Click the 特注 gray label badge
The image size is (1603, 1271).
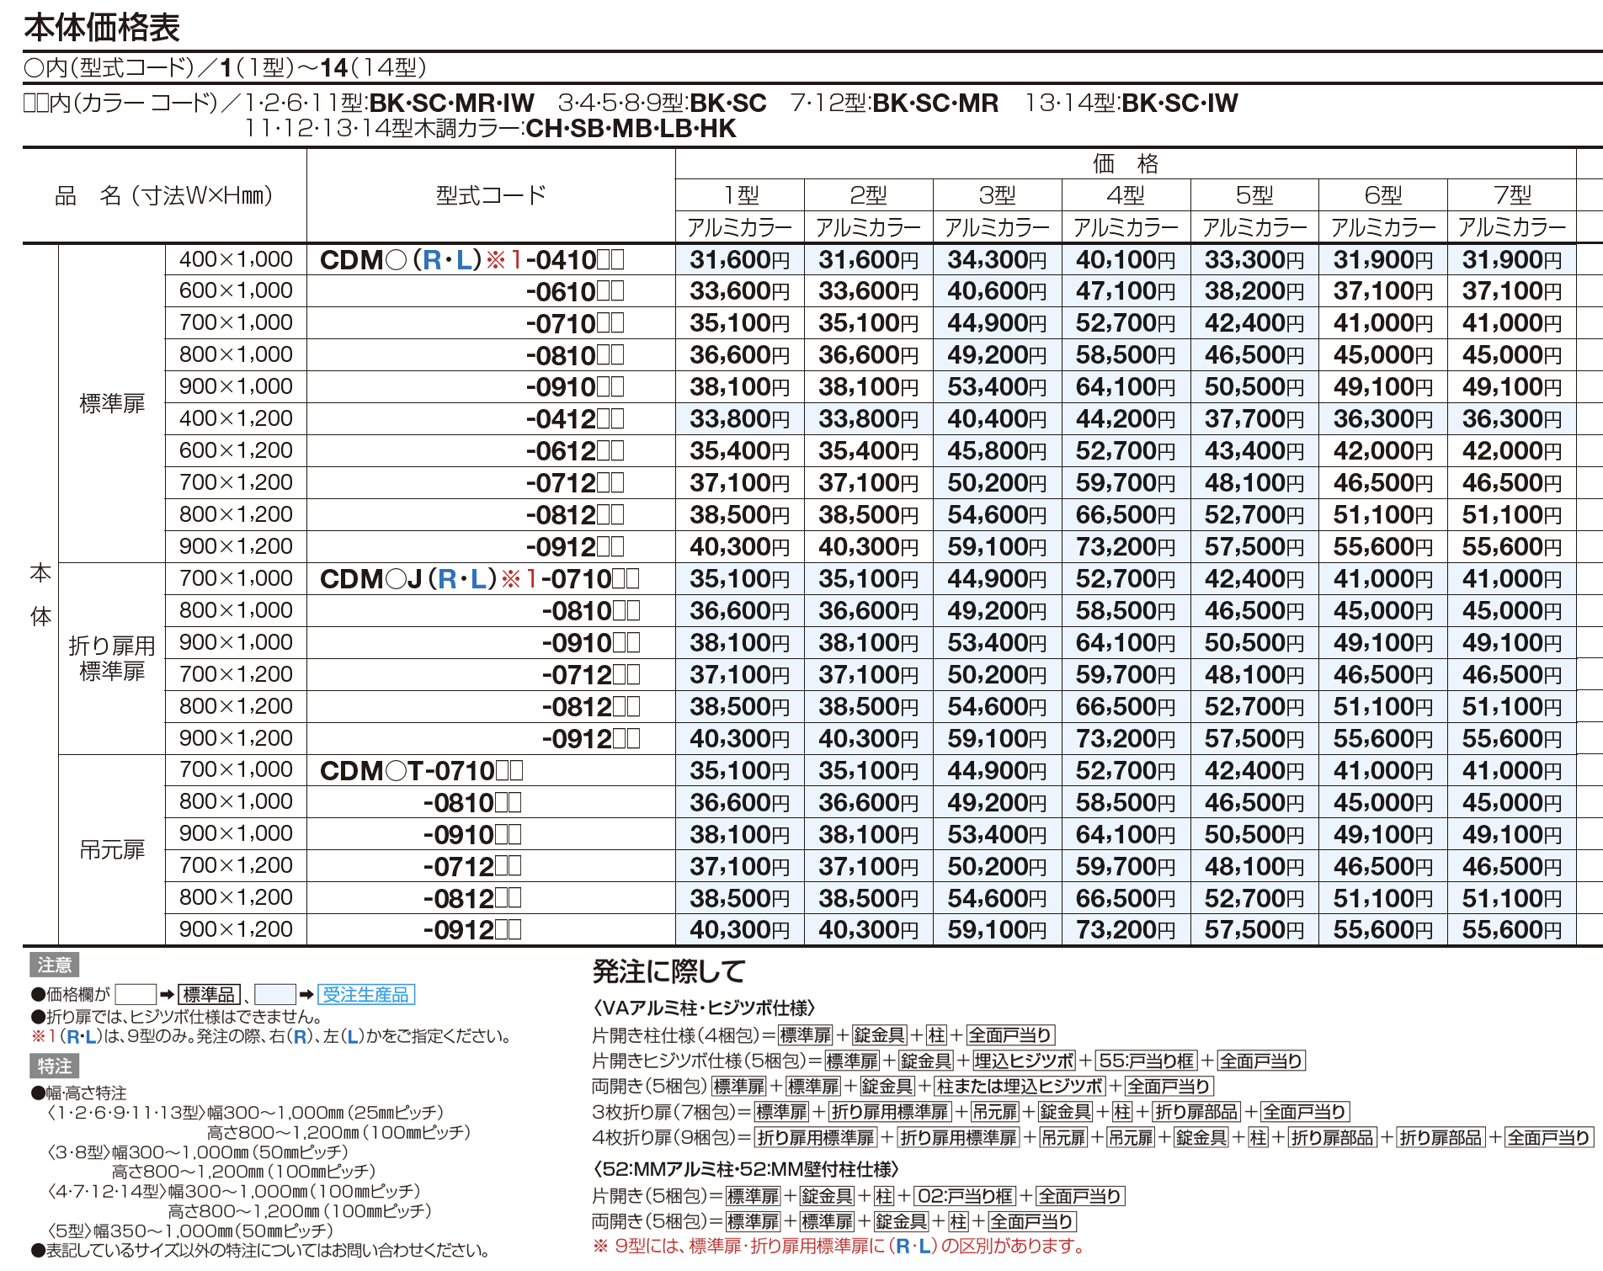tap(55, 1066)
